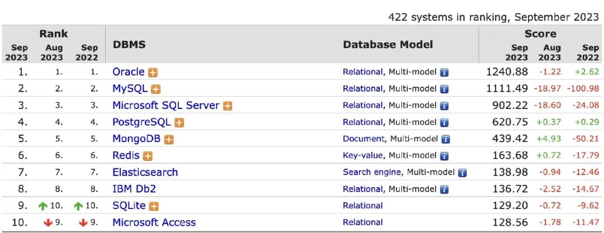Image resolution: width=604 pixels, height=233 pixels.
Task: Click the Rank column header
Action: (54, 34)
